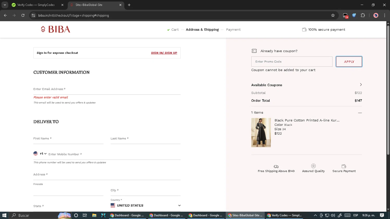Open a new browser tab
The image size is (390, 219).
click(x=129, y=5)
